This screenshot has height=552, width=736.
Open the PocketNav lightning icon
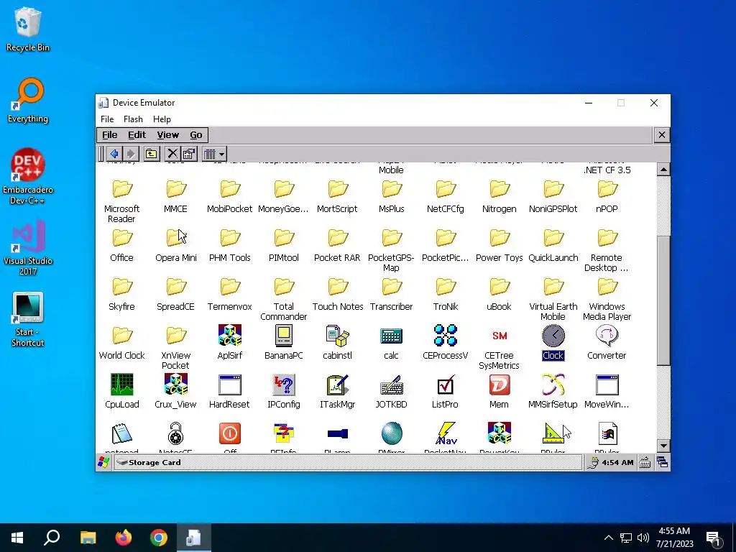[x=445, y=433]
